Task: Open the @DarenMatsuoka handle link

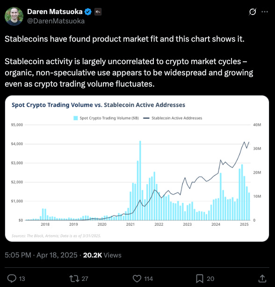Action: pyautogui.click(x=56, y=21)
